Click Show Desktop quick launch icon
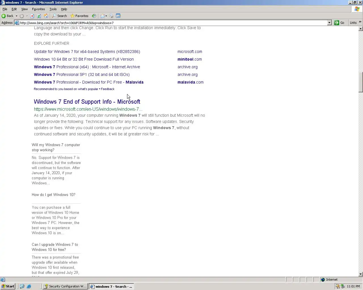Viewport: 363px width, 290px height. (x=22, y=286)
